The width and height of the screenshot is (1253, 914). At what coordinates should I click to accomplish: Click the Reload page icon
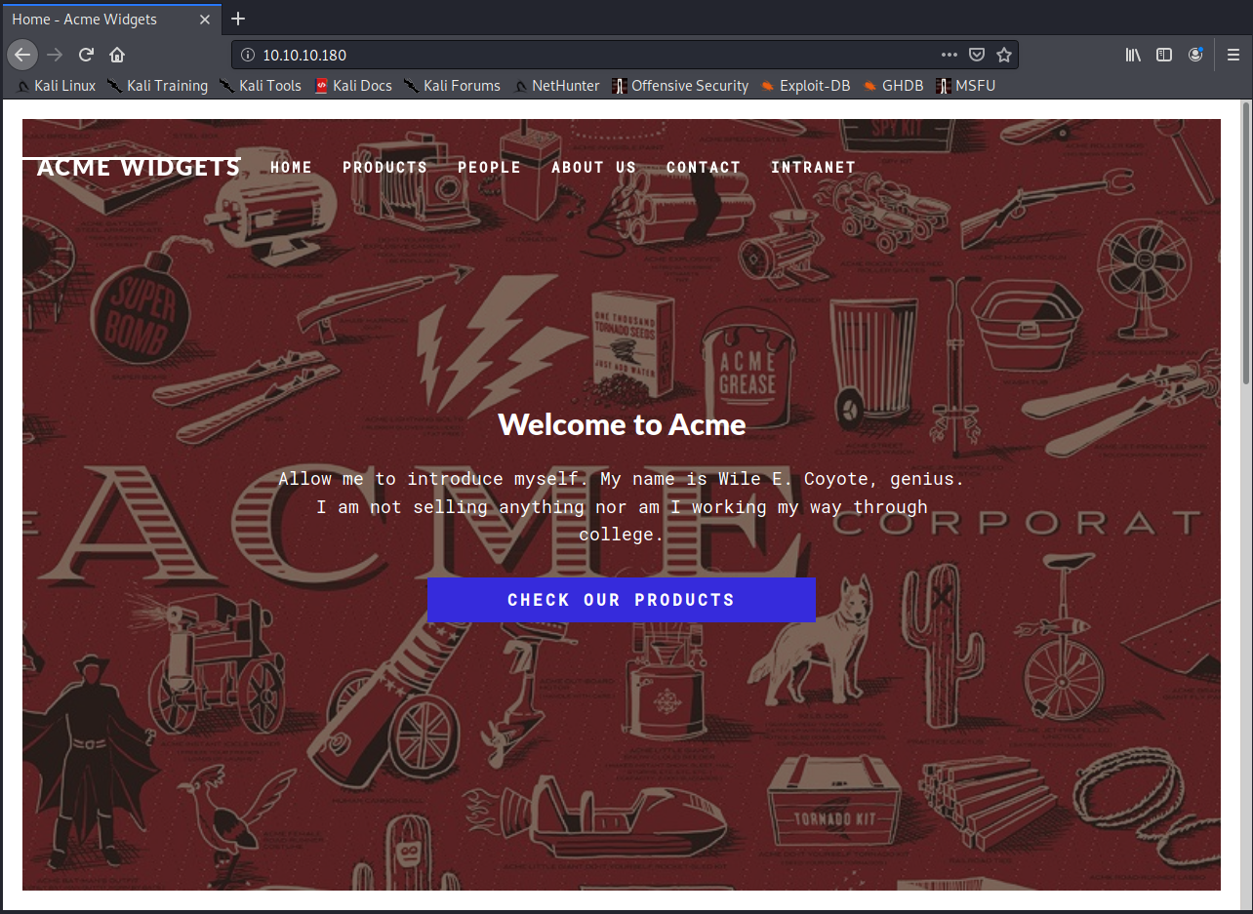pyautogui.click(x=86, y=55)
